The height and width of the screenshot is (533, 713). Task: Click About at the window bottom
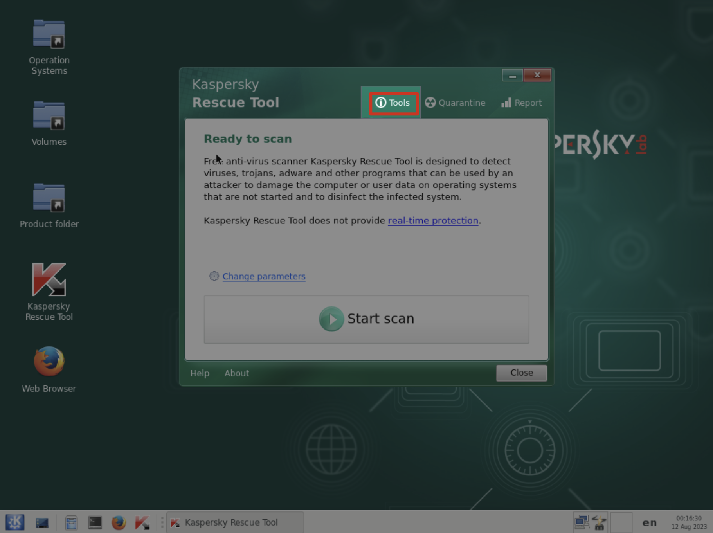point(237,373)
